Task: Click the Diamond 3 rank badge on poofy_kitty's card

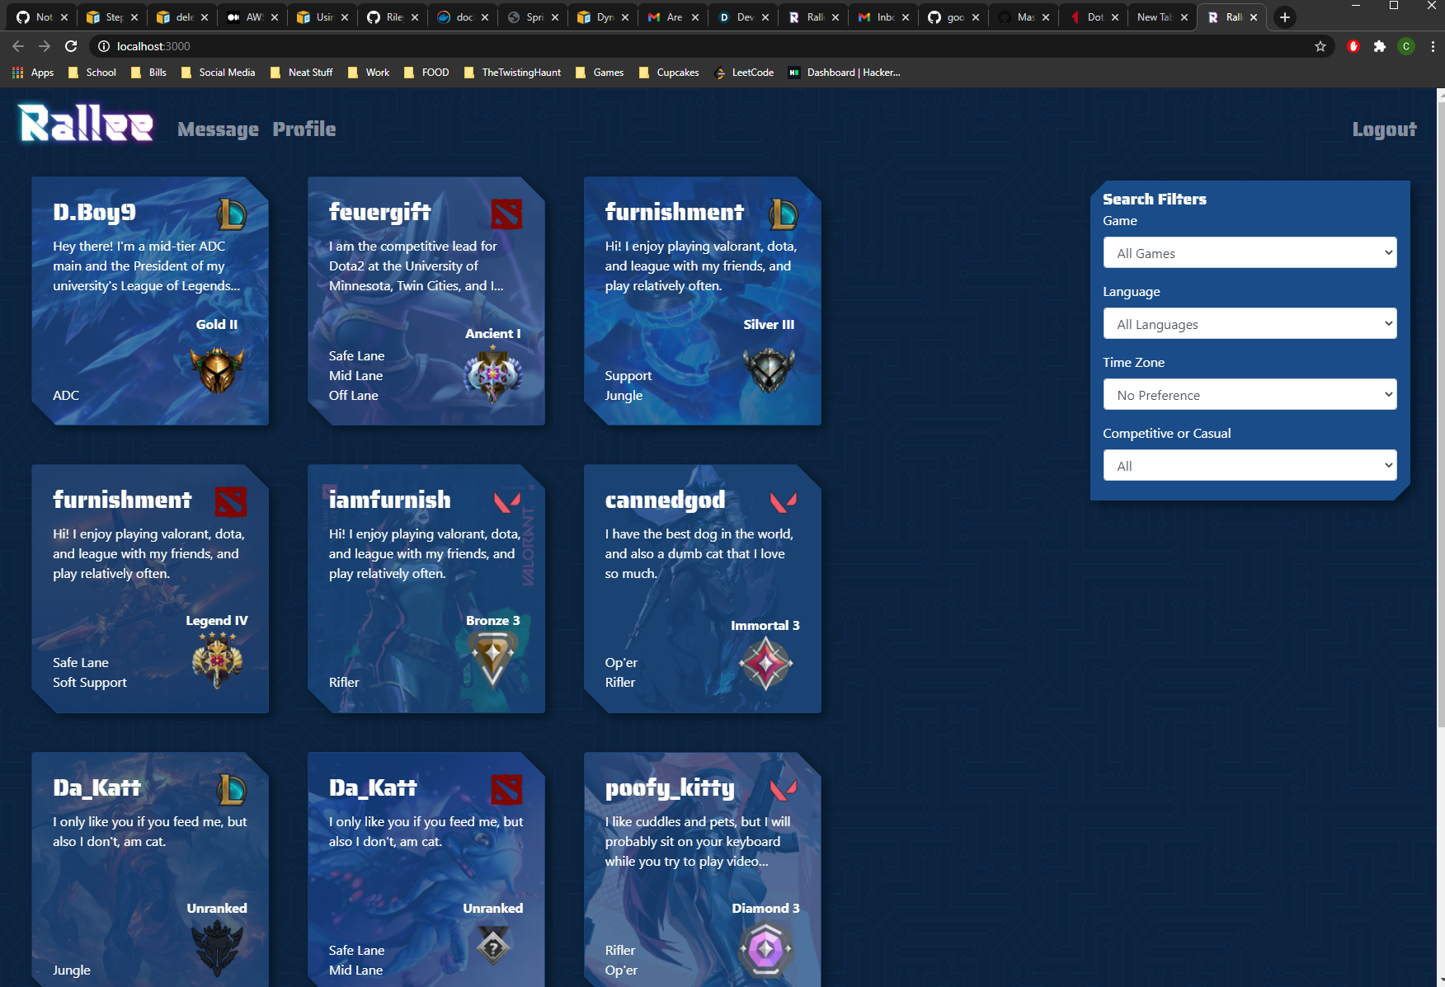Action: pyautogui.click(x=765, y=950)
